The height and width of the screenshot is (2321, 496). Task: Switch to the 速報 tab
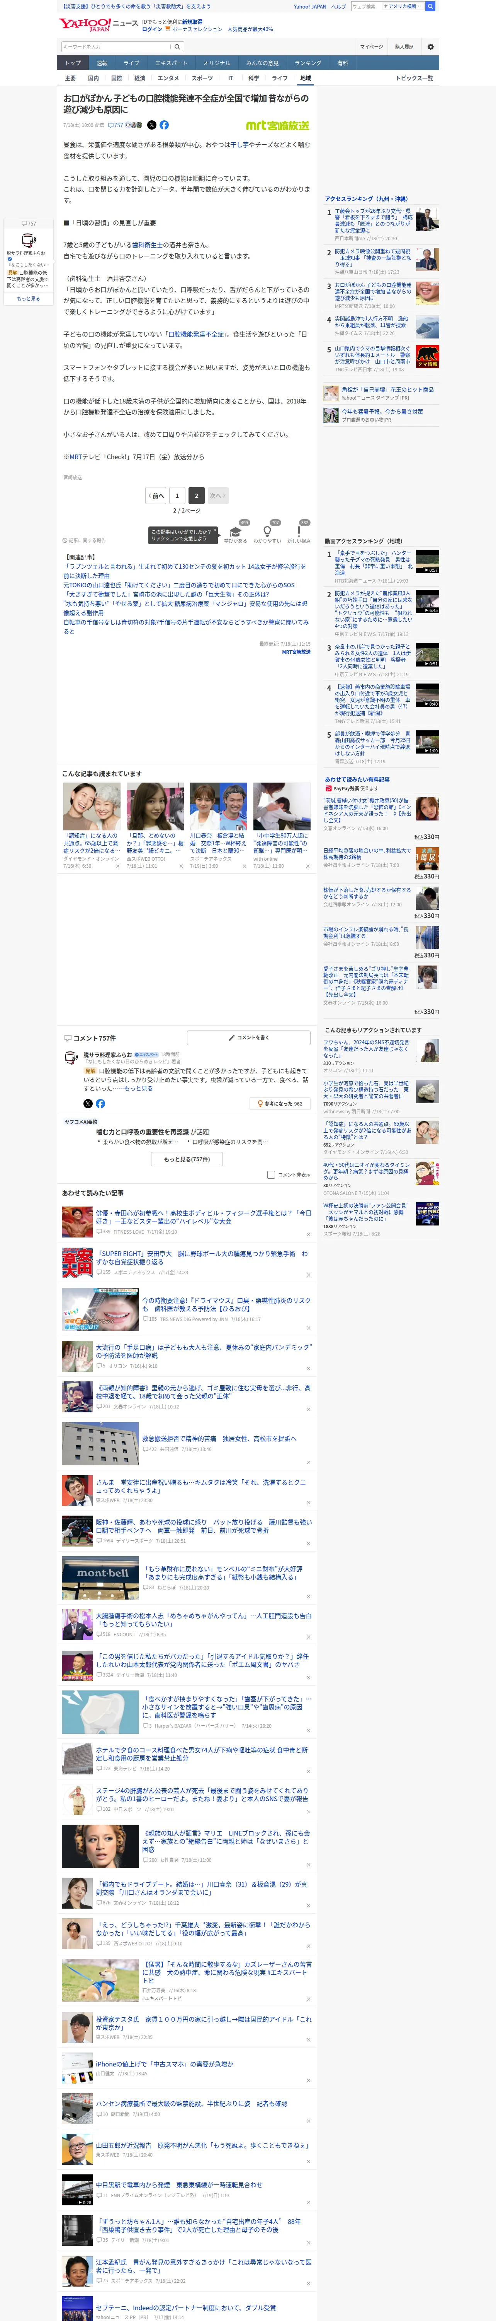[x=102, y=63]
